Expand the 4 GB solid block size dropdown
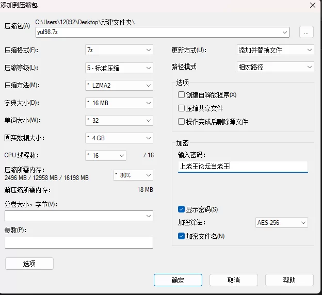The height and width of the screenshot is (295, 322). (119, 138)
